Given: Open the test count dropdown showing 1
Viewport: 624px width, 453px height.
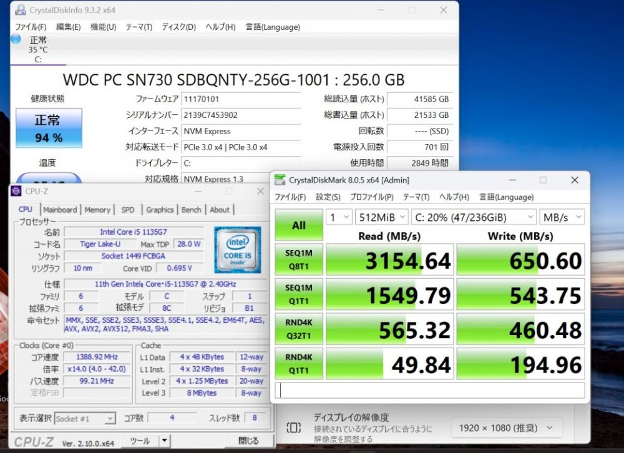Looking at the screenshot, I should (x=339, y=217).
